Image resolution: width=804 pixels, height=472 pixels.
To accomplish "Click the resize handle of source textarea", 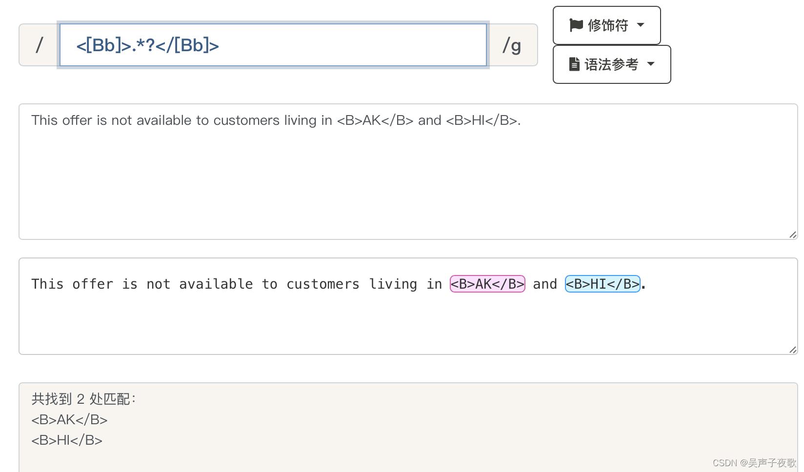I will (x=792, y=235).
